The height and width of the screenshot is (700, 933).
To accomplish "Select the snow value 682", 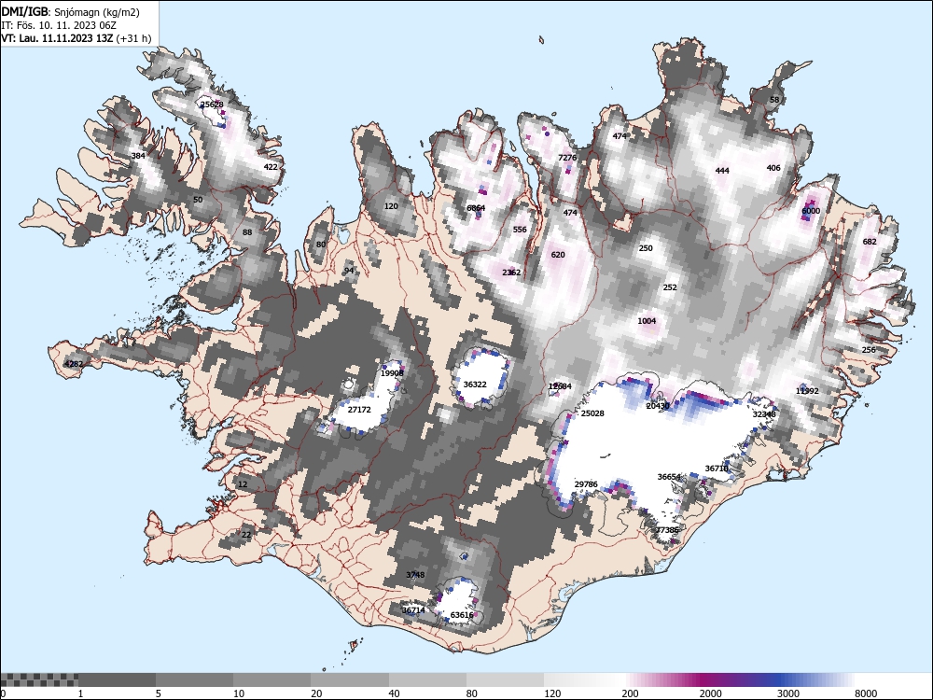I will pos(870,241).
